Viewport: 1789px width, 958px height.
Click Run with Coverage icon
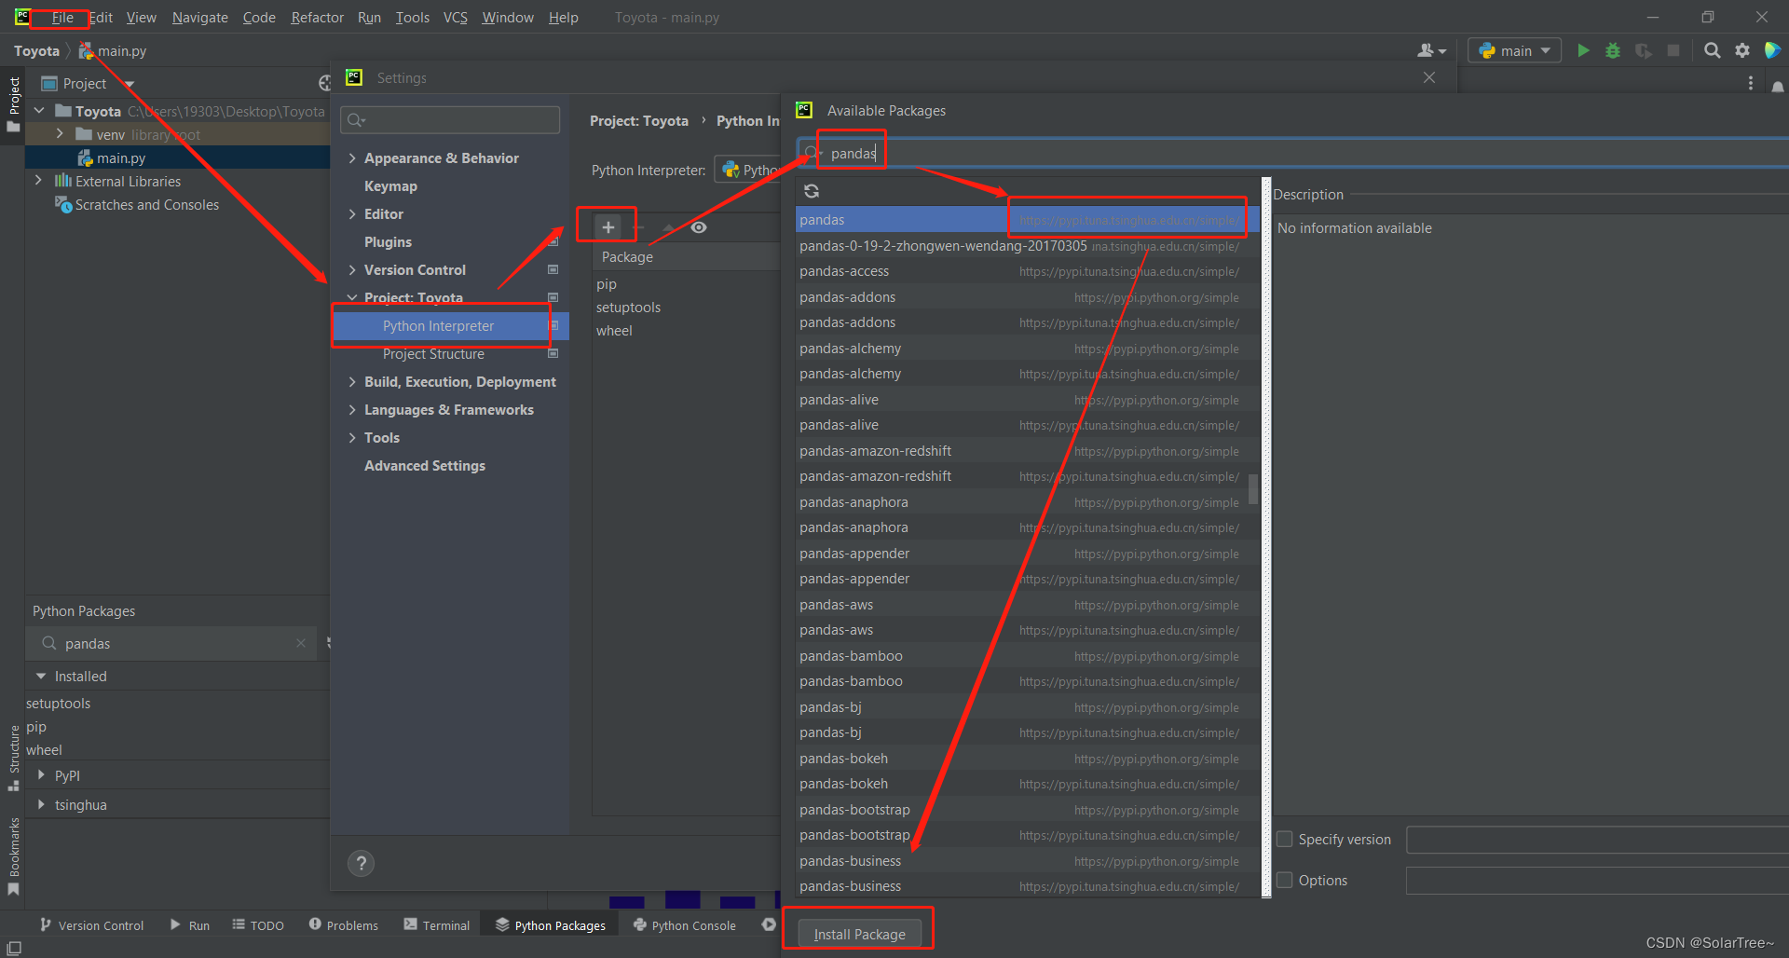pos(1644,50)
